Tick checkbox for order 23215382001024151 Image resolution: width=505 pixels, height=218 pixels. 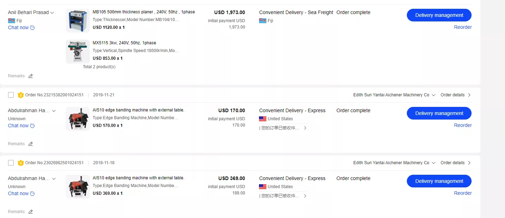pyautogui.click(x=11, y=95)
